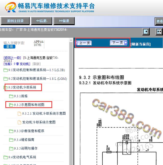This screenshot has height=165, width=163.
Task: Open 9.3.4维修指南 entry
Action: (24, 140)
